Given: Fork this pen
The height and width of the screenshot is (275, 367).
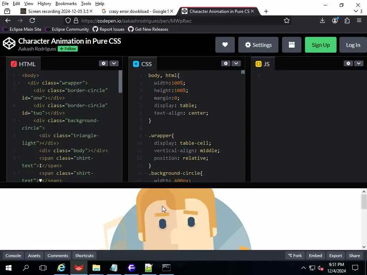Looking at the screenshot, I should tap(295, 256).
